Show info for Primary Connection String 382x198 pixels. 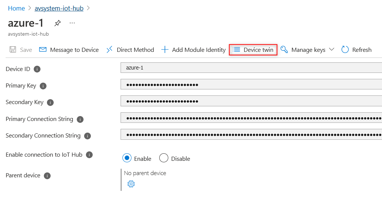[x=80, y=119]
